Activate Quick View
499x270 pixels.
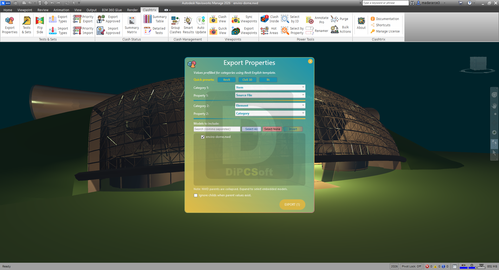click(218, 31)
